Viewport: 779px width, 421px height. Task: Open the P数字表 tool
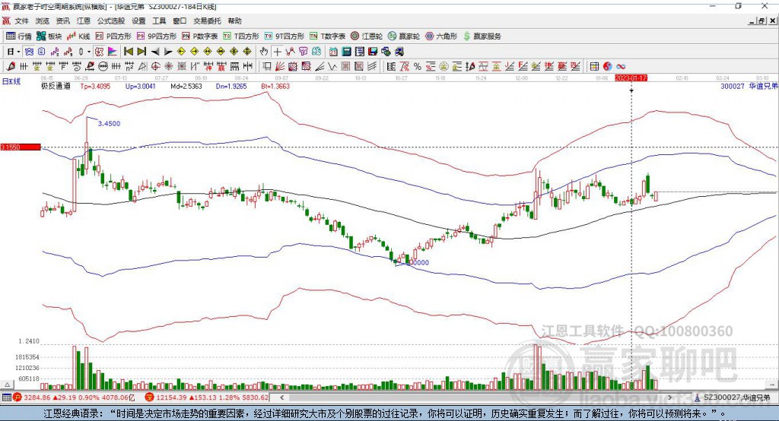coord(200,36)
